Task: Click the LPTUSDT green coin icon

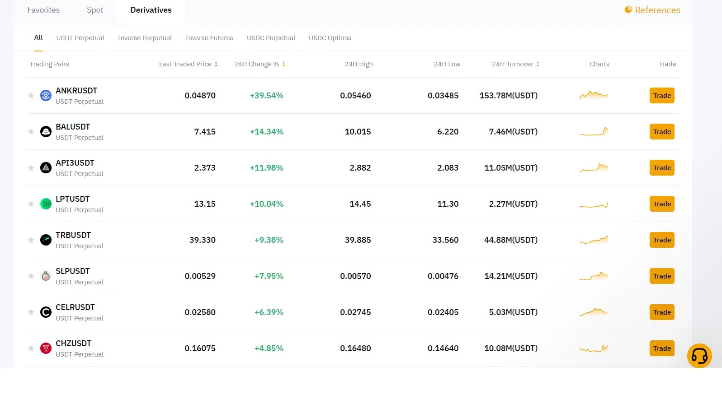Action: (46, 204)
